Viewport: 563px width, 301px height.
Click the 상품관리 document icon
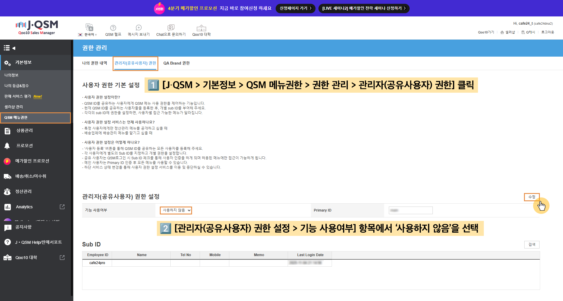point(7,131)
